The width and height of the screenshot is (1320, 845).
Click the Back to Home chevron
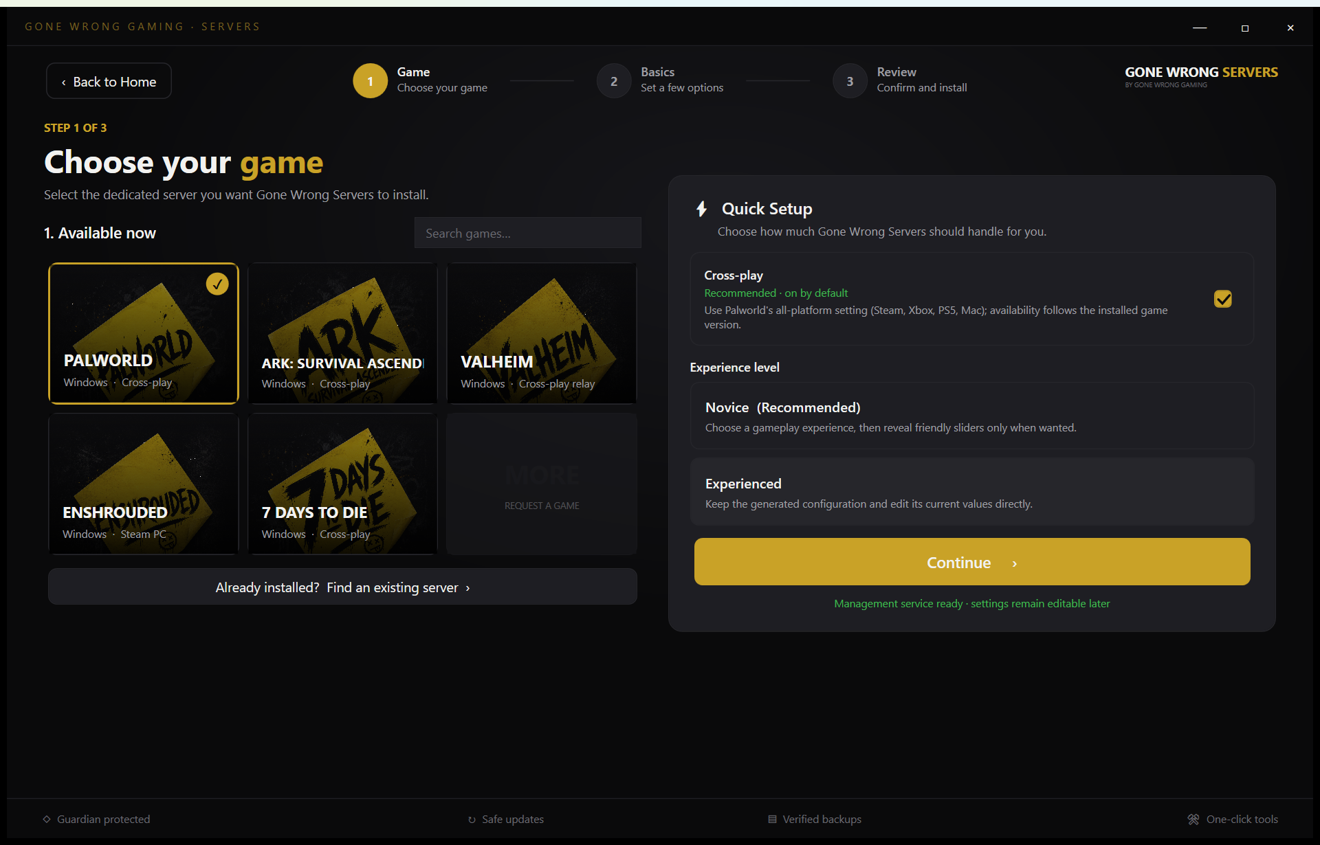point(63,82)
